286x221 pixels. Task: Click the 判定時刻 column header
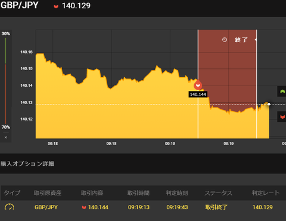point(177,192)
